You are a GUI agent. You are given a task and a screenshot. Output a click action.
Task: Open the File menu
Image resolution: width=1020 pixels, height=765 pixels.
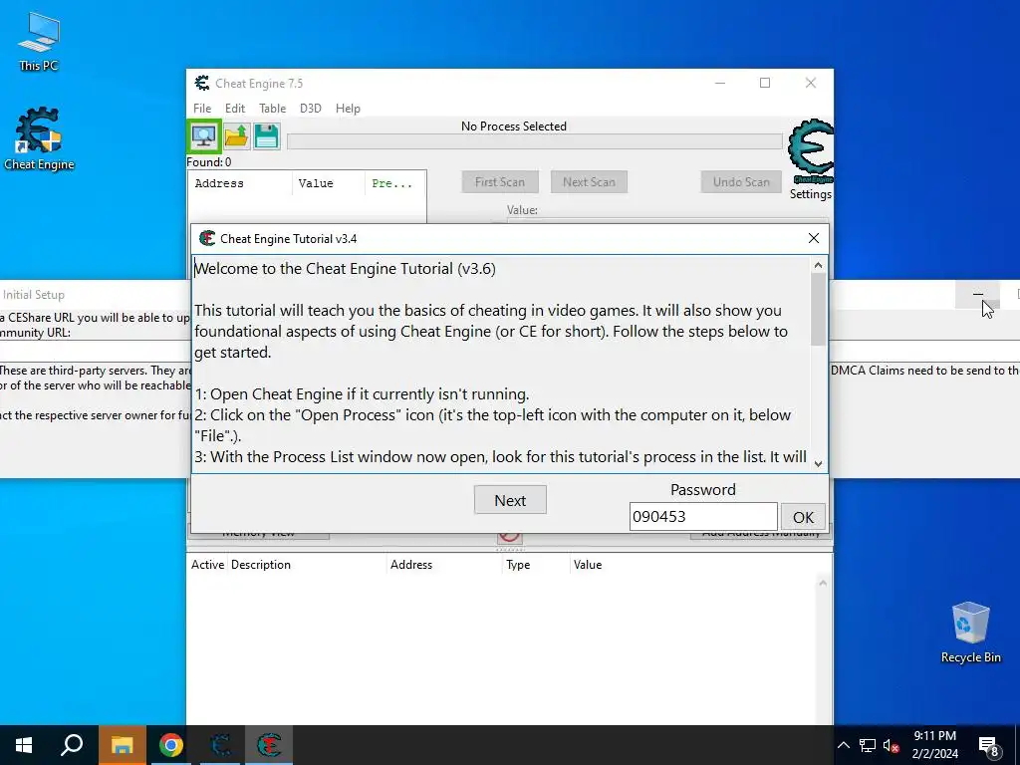[202, 108]
